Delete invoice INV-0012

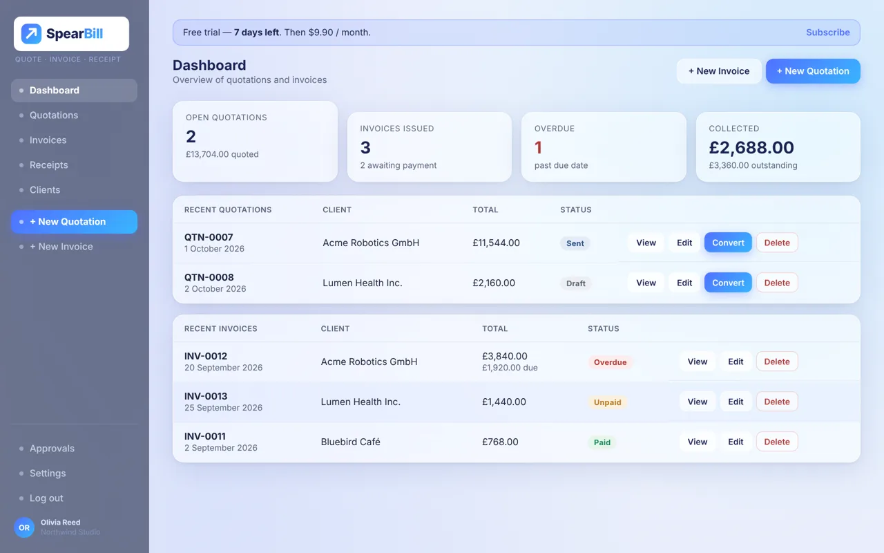(777, 362)
